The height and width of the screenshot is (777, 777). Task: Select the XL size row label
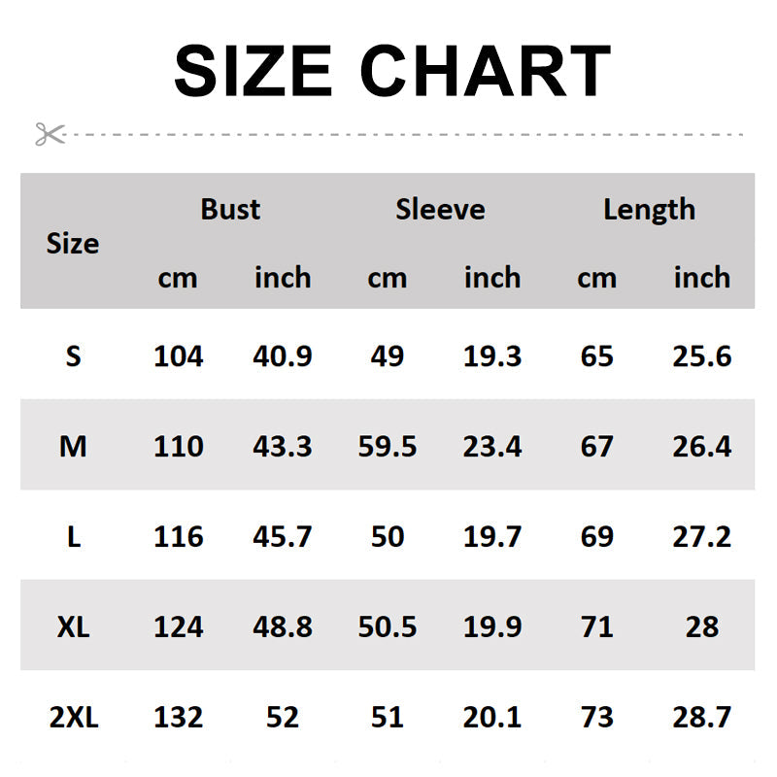[73, 626]
